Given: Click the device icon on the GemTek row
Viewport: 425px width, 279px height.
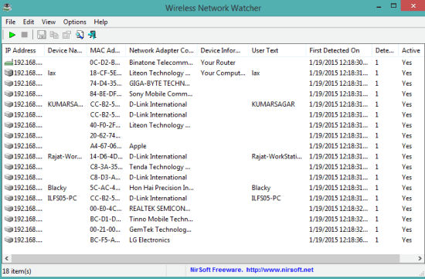Looking at the screenshot, I should pos(8,230).
